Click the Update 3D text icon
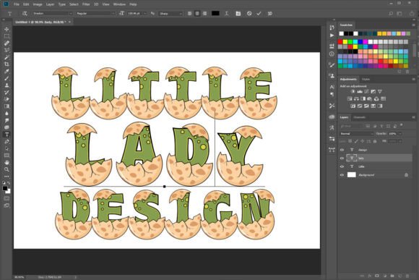 click(x=270, y=13)
